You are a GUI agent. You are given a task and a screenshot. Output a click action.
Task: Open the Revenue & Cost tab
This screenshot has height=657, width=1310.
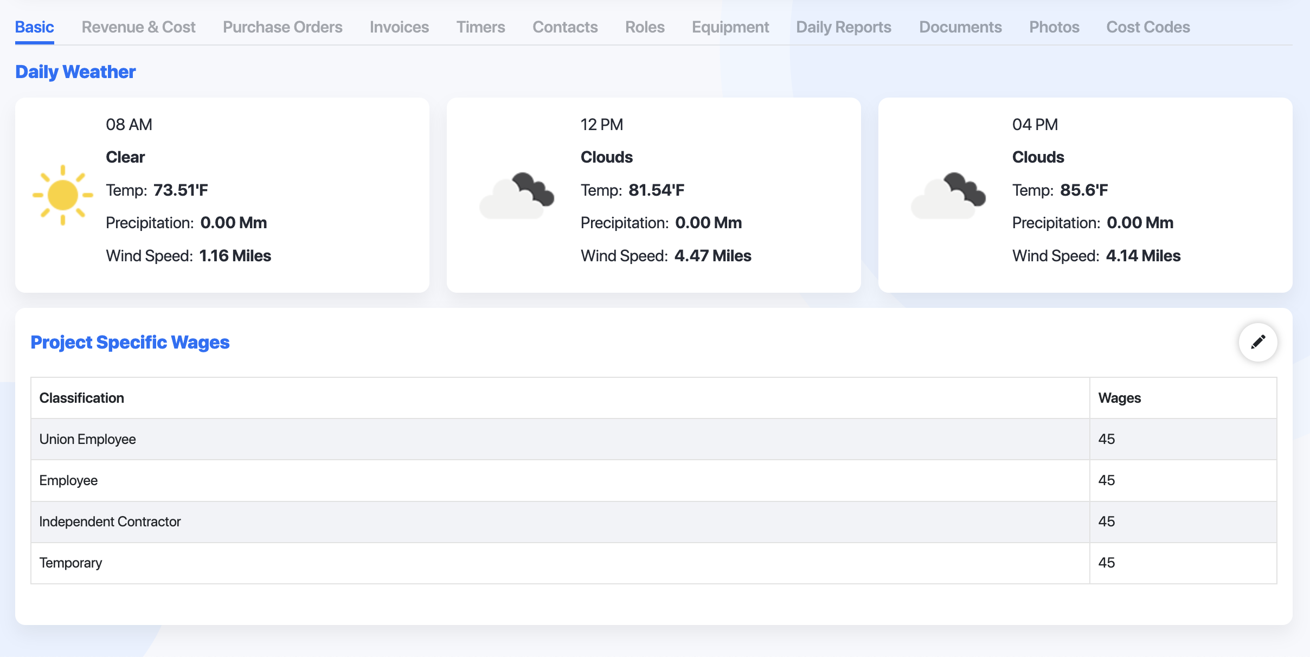pos(138,27)
